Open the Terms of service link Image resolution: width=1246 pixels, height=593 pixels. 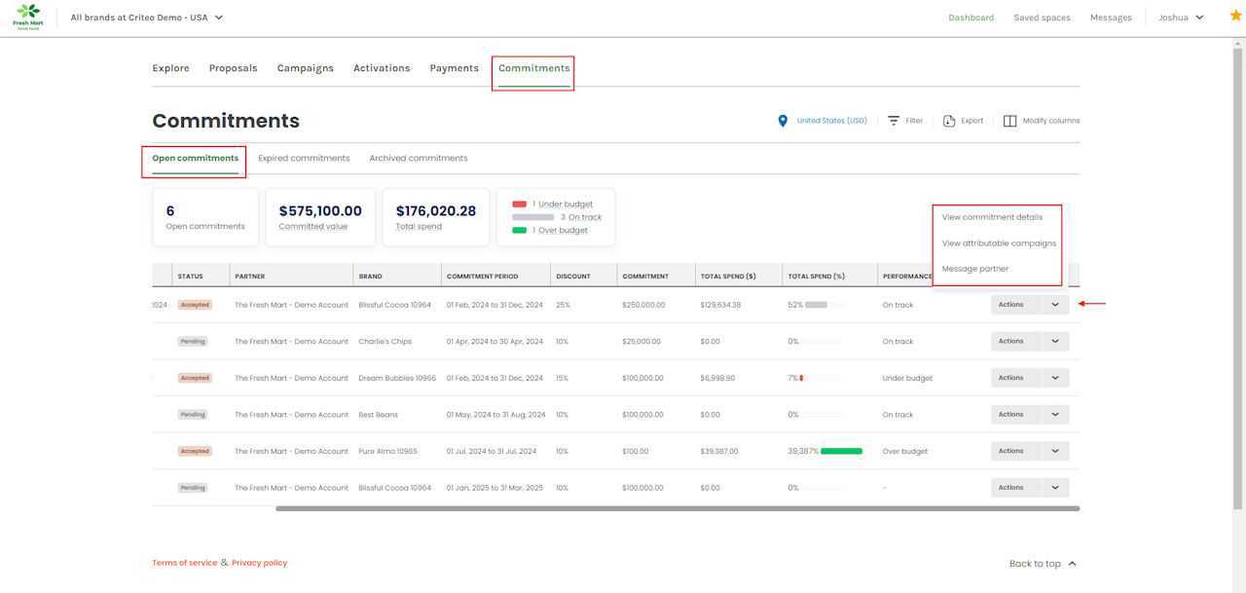pyautogui.click(x=184, y=563)
